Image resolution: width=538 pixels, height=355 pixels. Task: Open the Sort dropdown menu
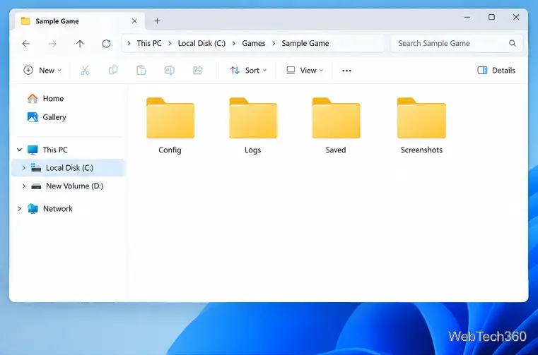click(x=248, y=71)
